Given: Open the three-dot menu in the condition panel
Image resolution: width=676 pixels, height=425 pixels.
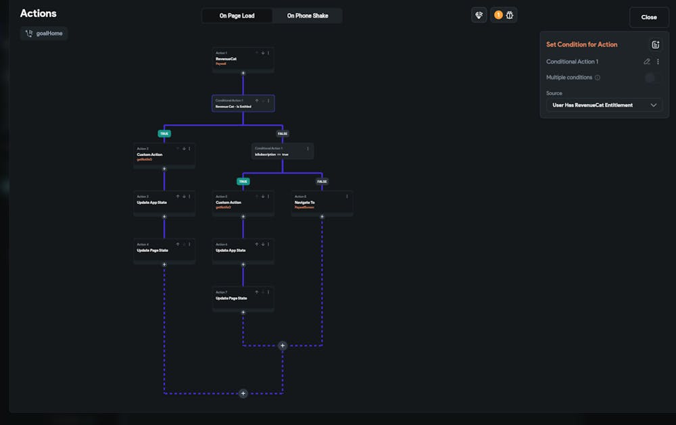Looking at the screenshot, I should 658,61.
